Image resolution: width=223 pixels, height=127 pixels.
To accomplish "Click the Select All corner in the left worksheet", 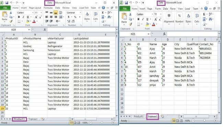I will pyautogui.click(x=2, y=34).
